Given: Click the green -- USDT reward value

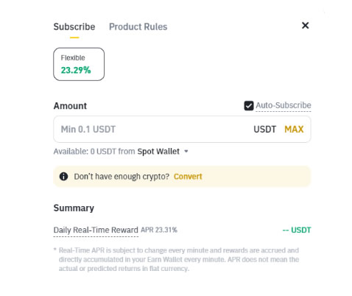Looking at the screenshot, I should tap(297, 230).
